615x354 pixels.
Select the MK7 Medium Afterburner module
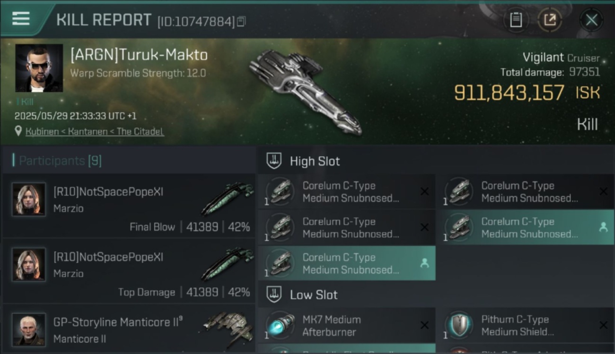[x=347, y=325]
